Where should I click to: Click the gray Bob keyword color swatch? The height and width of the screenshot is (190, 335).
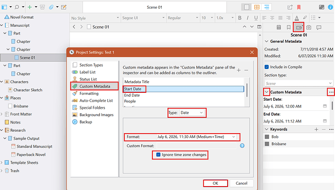tap(267, 137)
